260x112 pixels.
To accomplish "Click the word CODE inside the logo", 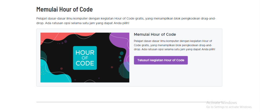I will click(85, 63).
